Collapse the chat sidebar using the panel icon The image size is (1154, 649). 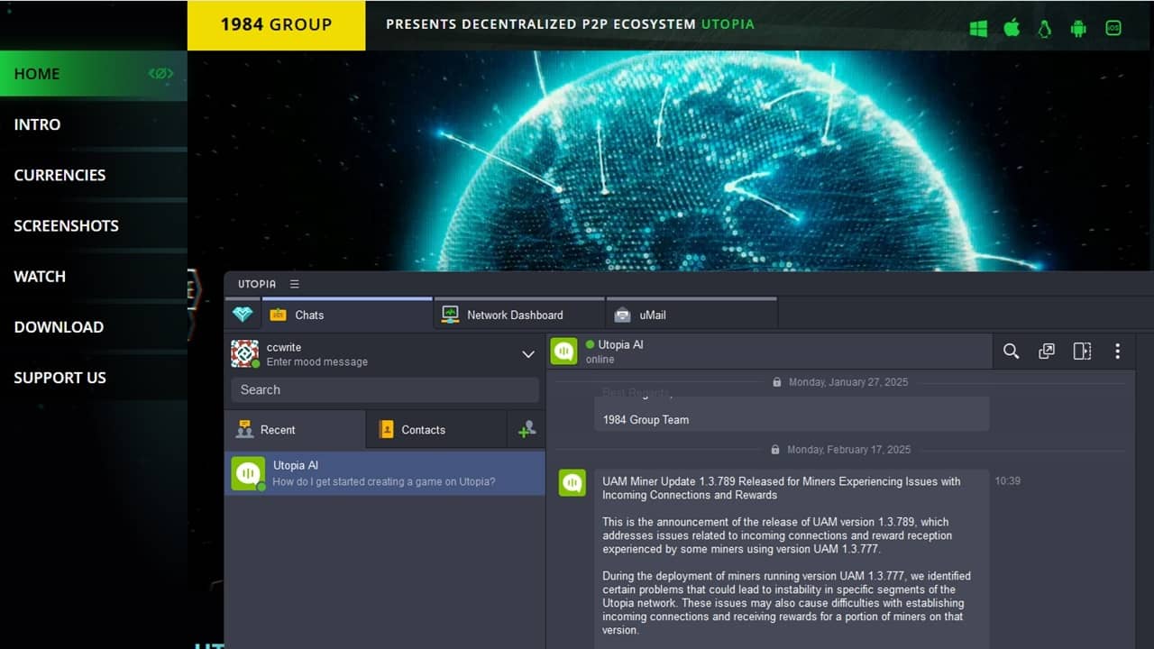[x=1082, y=352]
